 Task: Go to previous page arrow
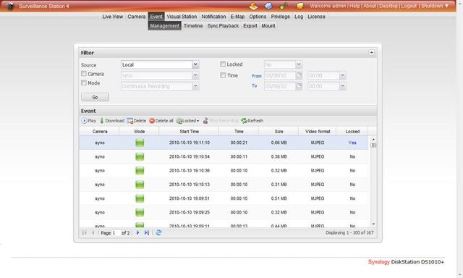pyautogui.click(x=93, y=233)
